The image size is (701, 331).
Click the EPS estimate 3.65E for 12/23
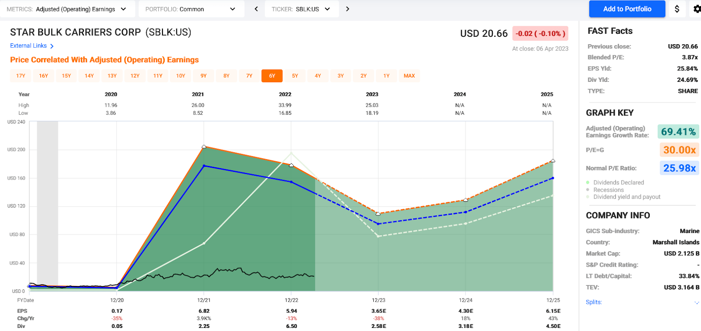[x=379, y=311]
